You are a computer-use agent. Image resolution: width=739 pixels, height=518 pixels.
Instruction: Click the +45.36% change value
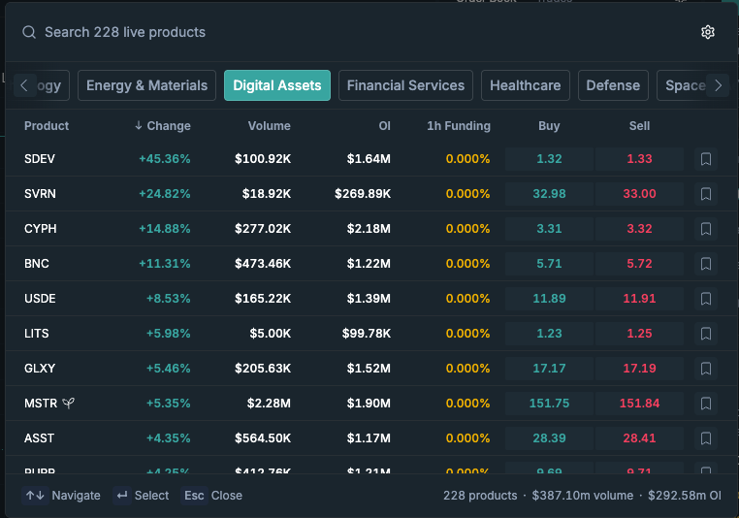(x=165, y=159)
